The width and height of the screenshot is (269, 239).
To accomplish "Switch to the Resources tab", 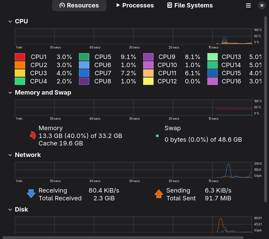I will pyautogui.click(x=79, y=5).
